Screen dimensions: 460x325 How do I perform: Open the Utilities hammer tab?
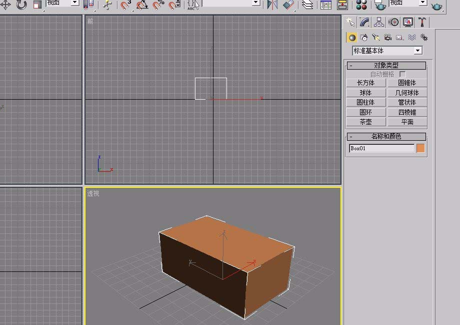[422, 22]
